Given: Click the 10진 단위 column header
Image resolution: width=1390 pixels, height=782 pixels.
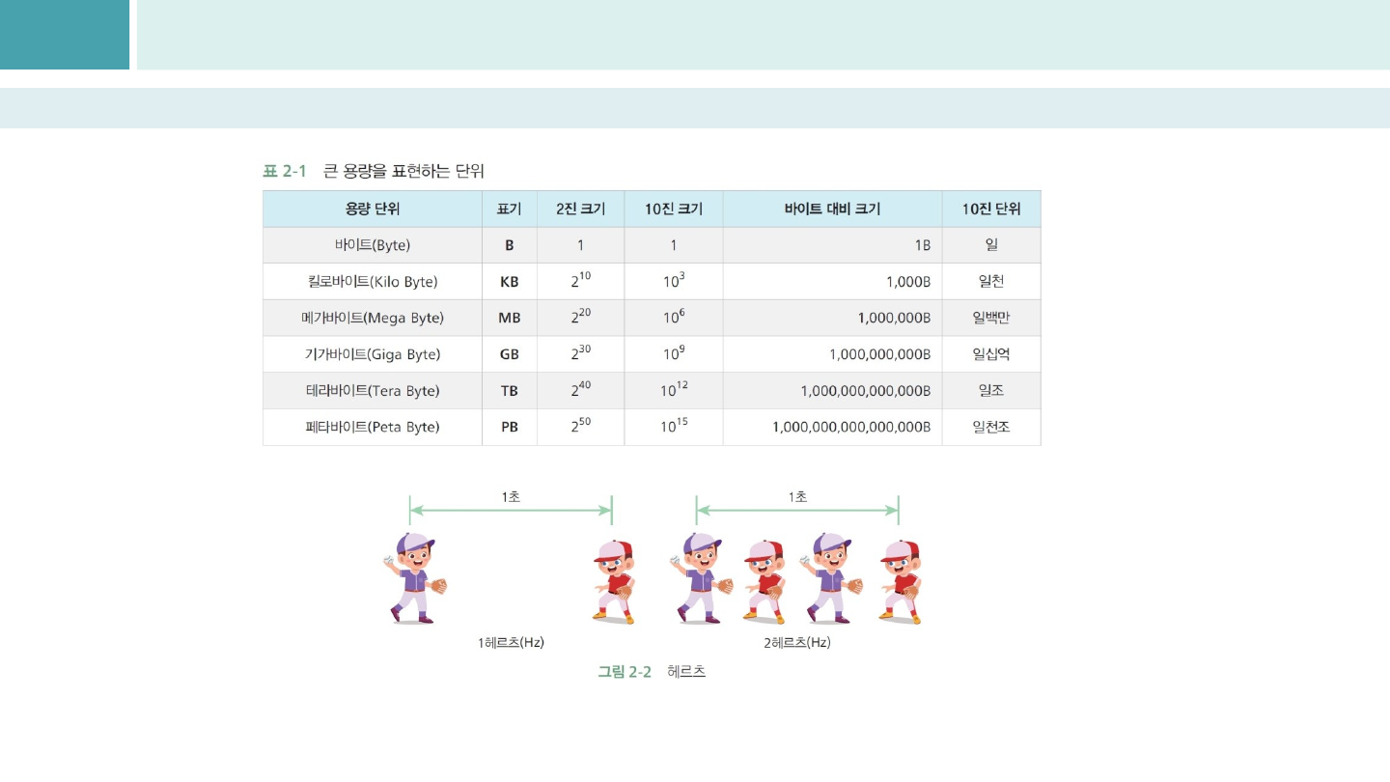Looking at the screenshot, I should point(990,209).
